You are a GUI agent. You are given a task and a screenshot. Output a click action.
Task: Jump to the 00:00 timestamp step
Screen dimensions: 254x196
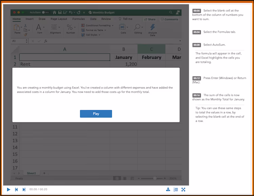[x=196, y=11]
